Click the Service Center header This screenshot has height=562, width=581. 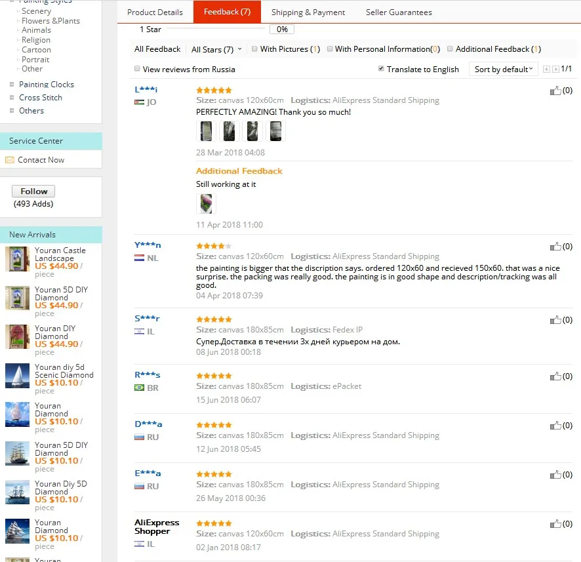point(50,141)
